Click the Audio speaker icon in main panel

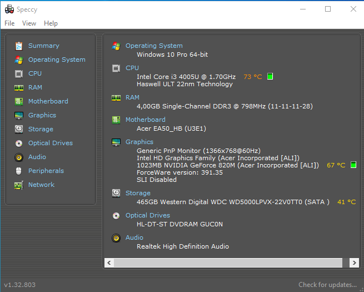[x=116, y=238]
